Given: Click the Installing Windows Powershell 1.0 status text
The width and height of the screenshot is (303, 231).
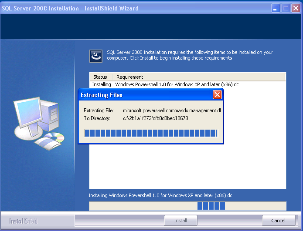Looking at the screenshot, I should pyautogui.click(x=160, y=195).
